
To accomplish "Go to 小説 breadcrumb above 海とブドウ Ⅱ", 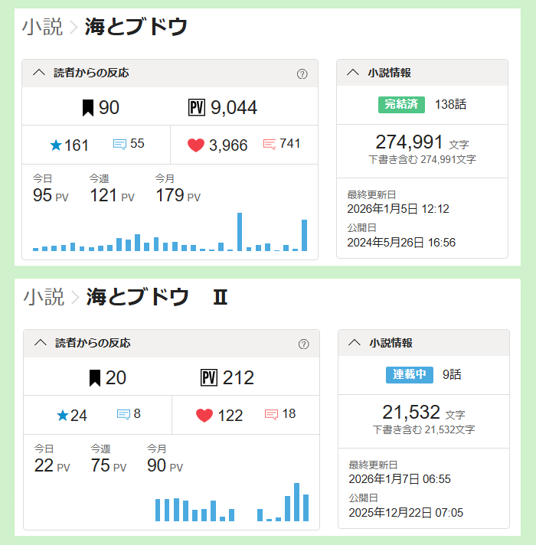I will click(x=44, y=297).
